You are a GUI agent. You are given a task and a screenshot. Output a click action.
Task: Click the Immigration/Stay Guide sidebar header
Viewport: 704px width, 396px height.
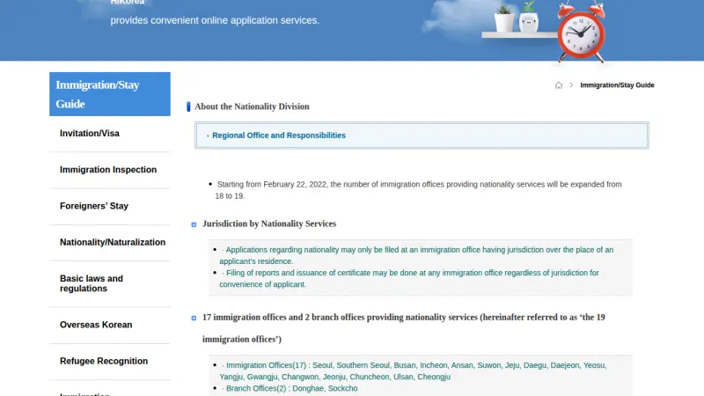(x=110, y=94)
